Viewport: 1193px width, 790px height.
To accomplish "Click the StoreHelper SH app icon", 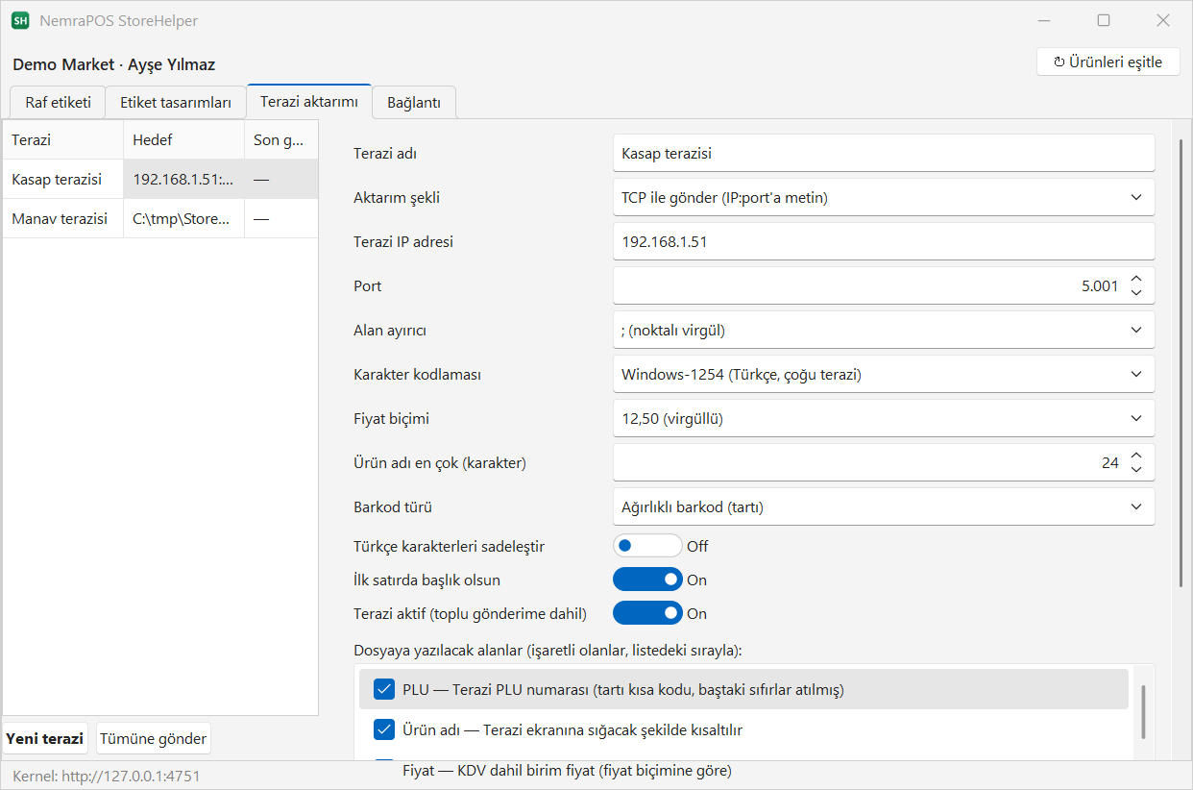I will coord(20,20).
